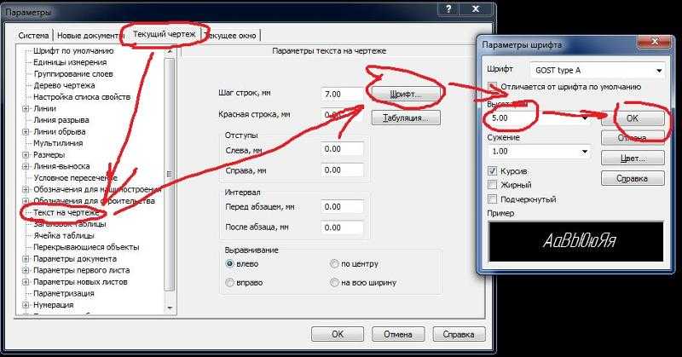Select Текст на чертеже tree item
The image size is (682, 357).
pos(66,213)
